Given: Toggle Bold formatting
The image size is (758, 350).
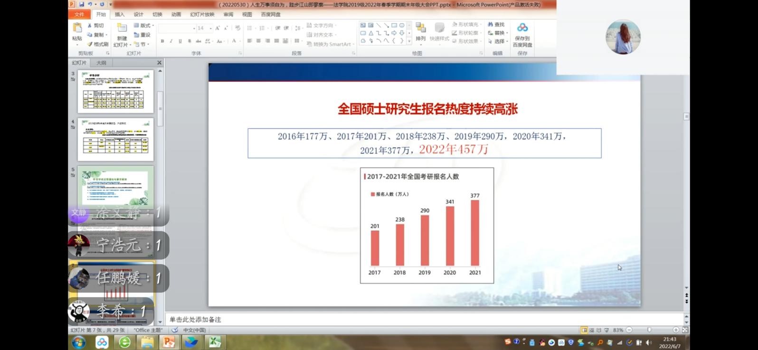Looking at the screenshot, I should 162,41.
